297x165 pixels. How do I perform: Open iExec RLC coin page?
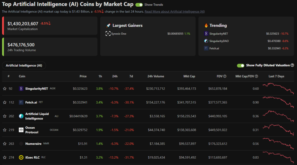pyautogui.click(x=32, y=157)
